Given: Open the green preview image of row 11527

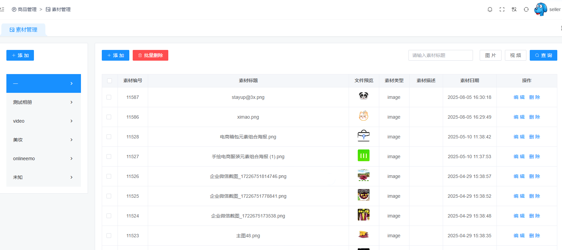Looking at the screenshot, I should tap(363, 155).
